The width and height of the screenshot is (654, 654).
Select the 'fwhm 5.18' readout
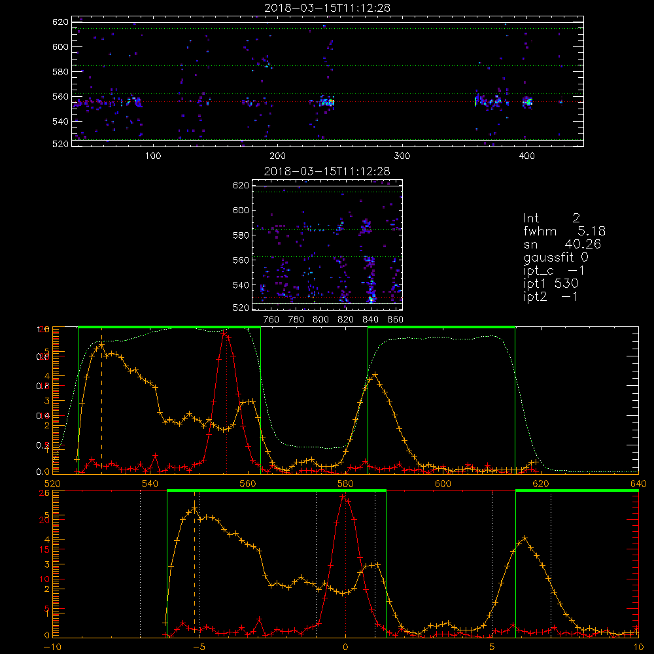(x=564, y=231)
